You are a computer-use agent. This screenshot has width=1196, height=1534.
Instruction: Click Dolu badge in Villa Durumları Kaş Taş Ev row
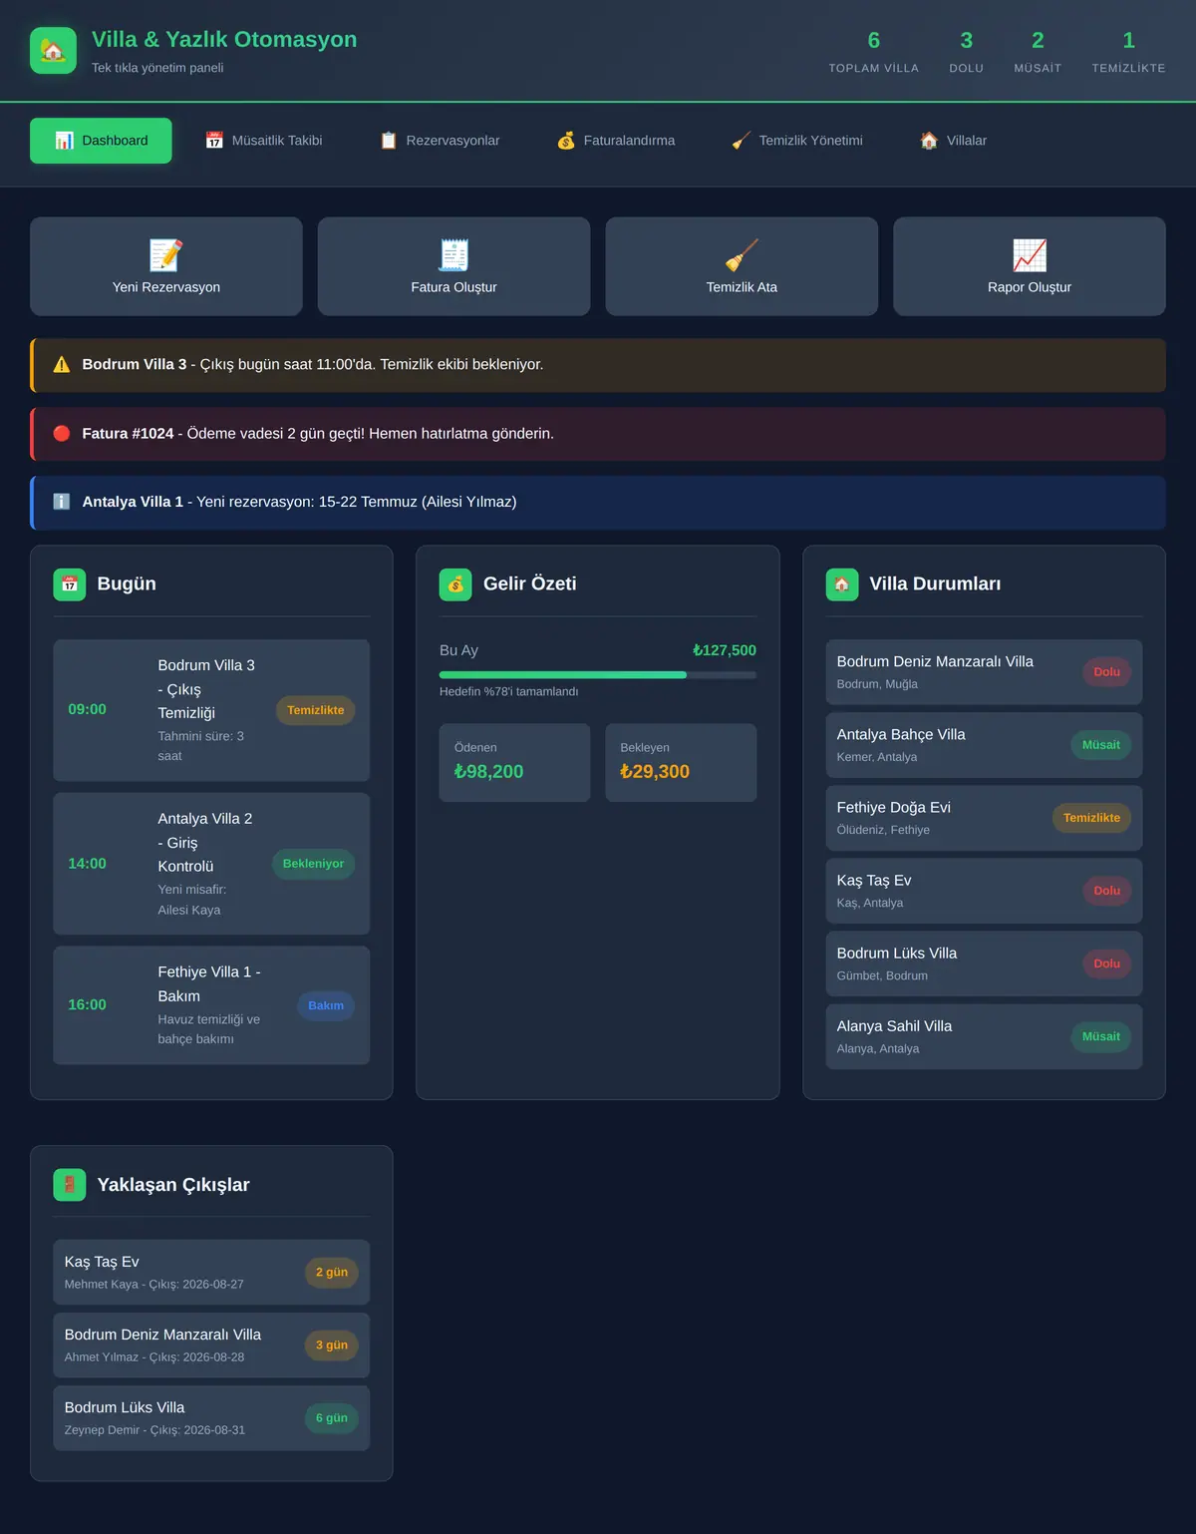(x=1107, y=891)
